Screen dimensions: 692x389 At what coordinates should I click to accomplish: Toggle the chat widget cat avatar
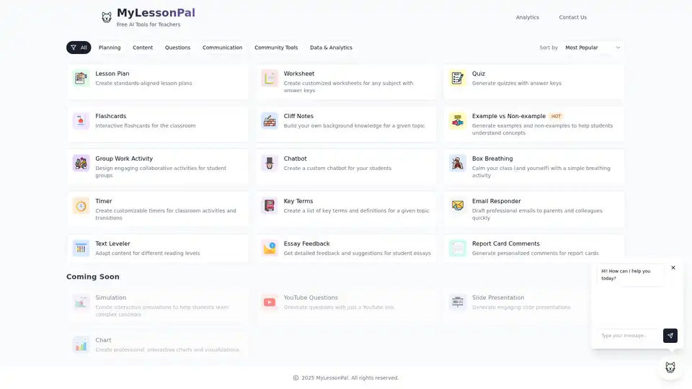click(670, 367)
